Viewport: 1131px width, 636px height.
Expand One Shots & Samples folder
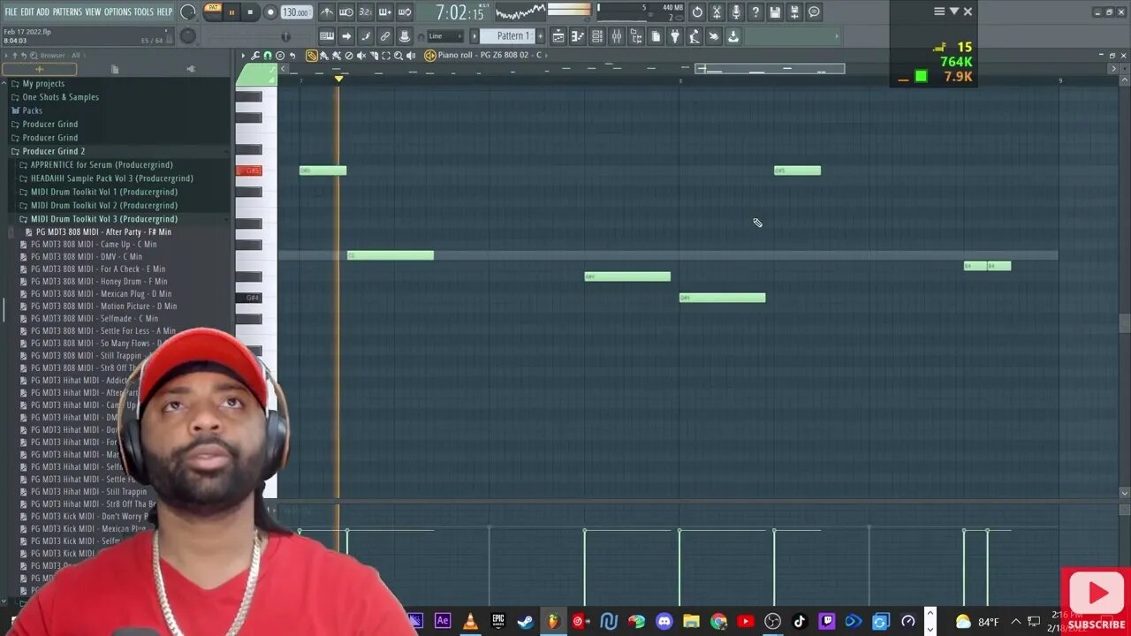tap(60, 97)
